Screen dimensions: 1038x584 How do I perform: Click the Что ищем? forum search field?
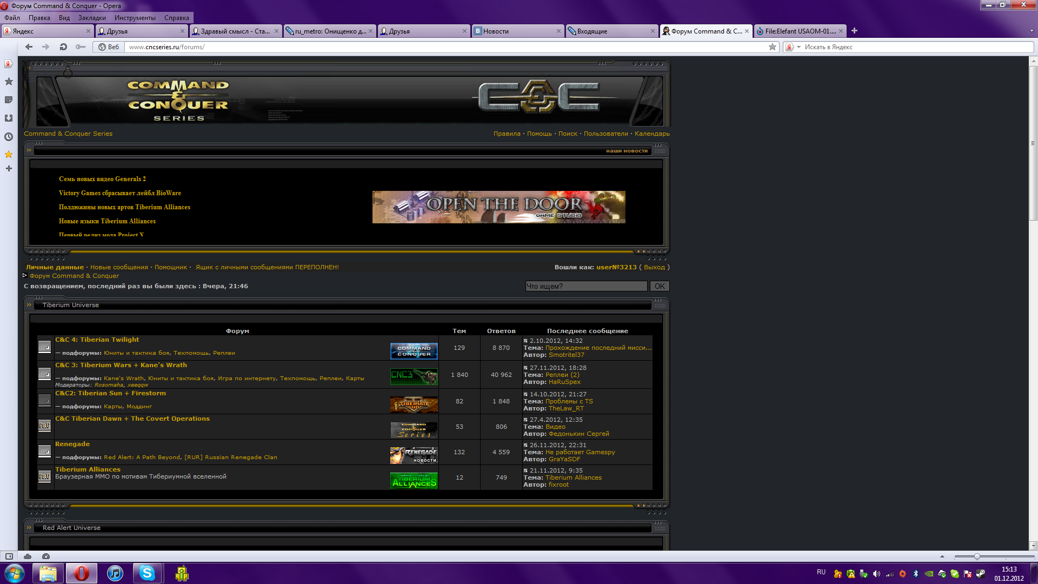click(x=586, y=286)
